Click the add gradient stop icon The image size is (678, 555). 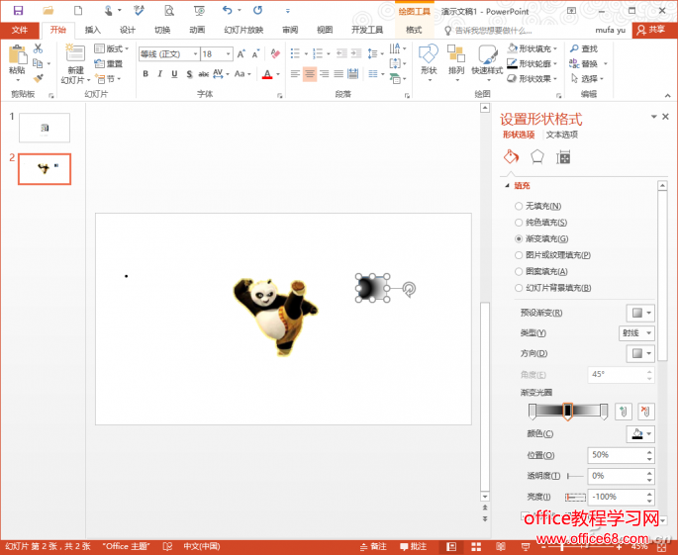pyautogui.click(x=624, y=411)
